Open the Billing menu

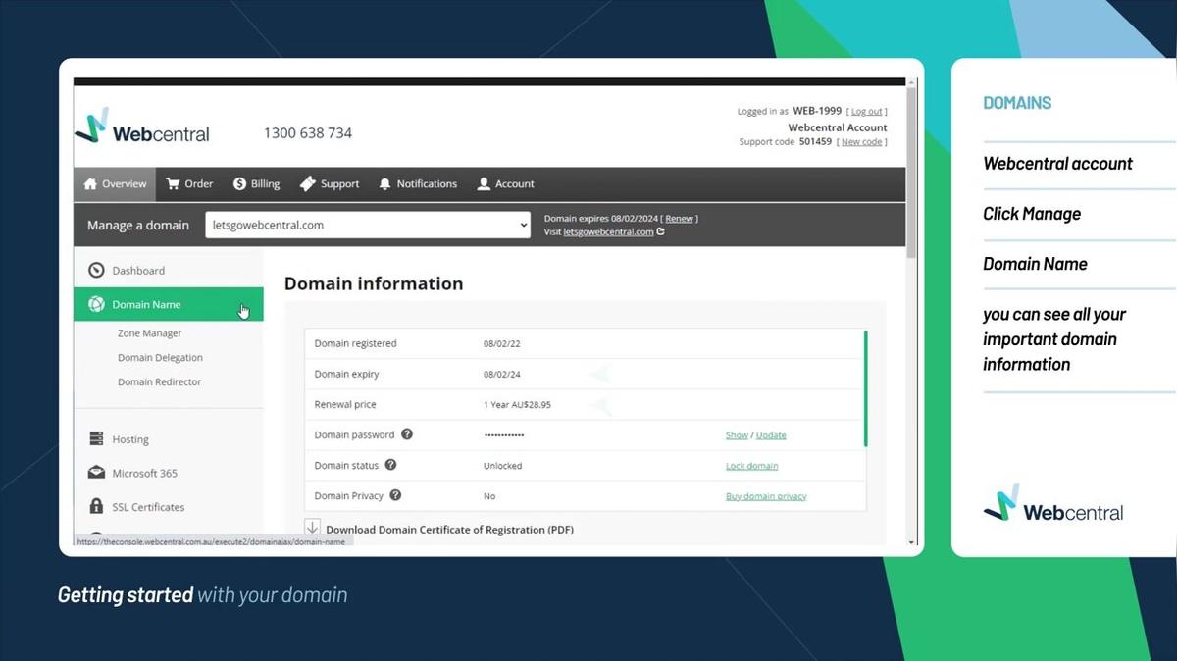tap(256, 183)
